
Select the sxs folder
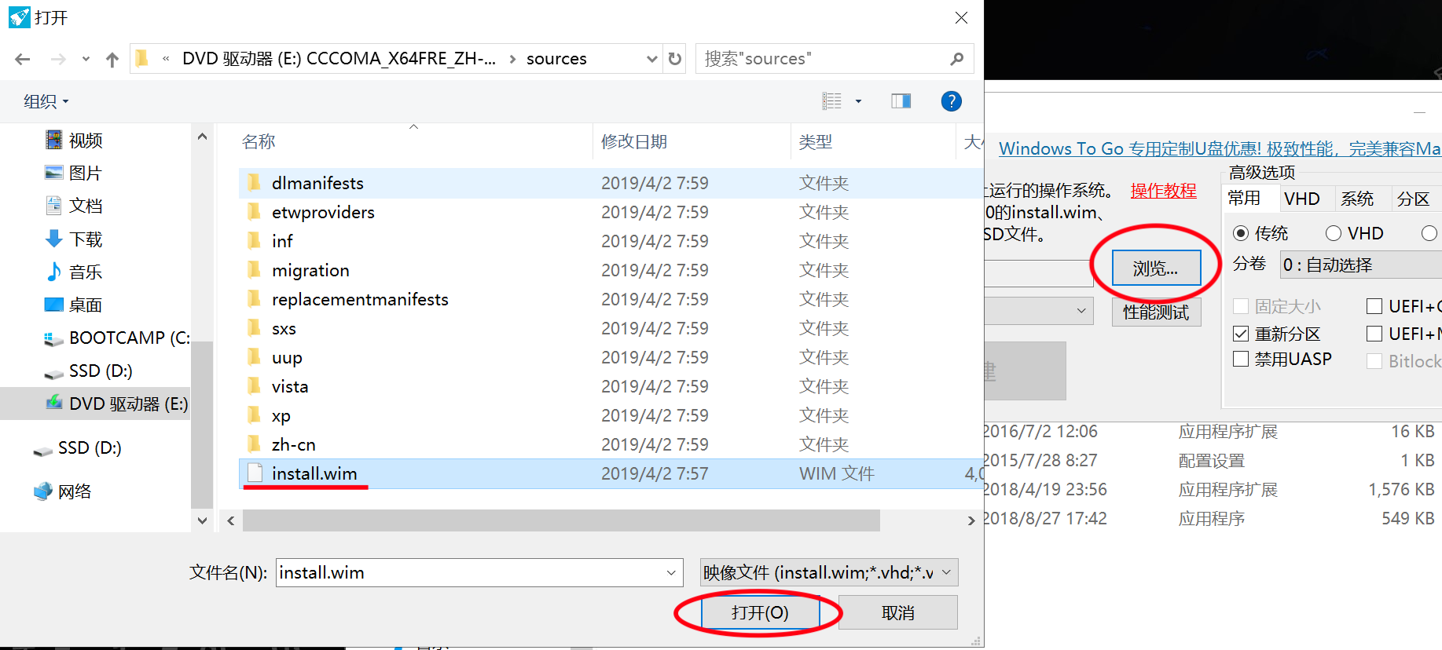coord(284,328)
